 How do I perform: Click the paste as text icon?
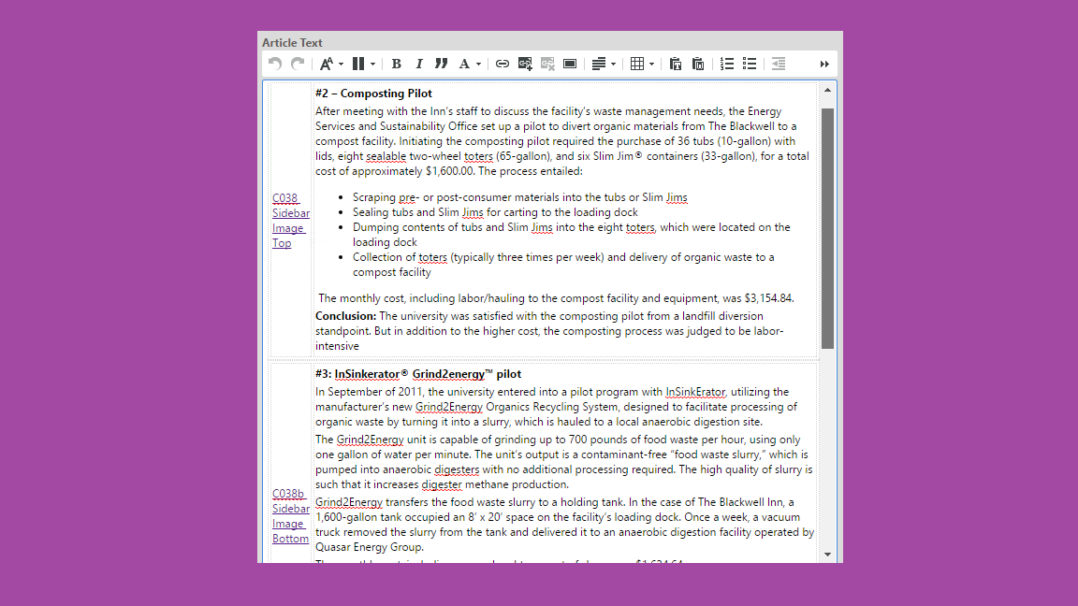coord(676,64)
